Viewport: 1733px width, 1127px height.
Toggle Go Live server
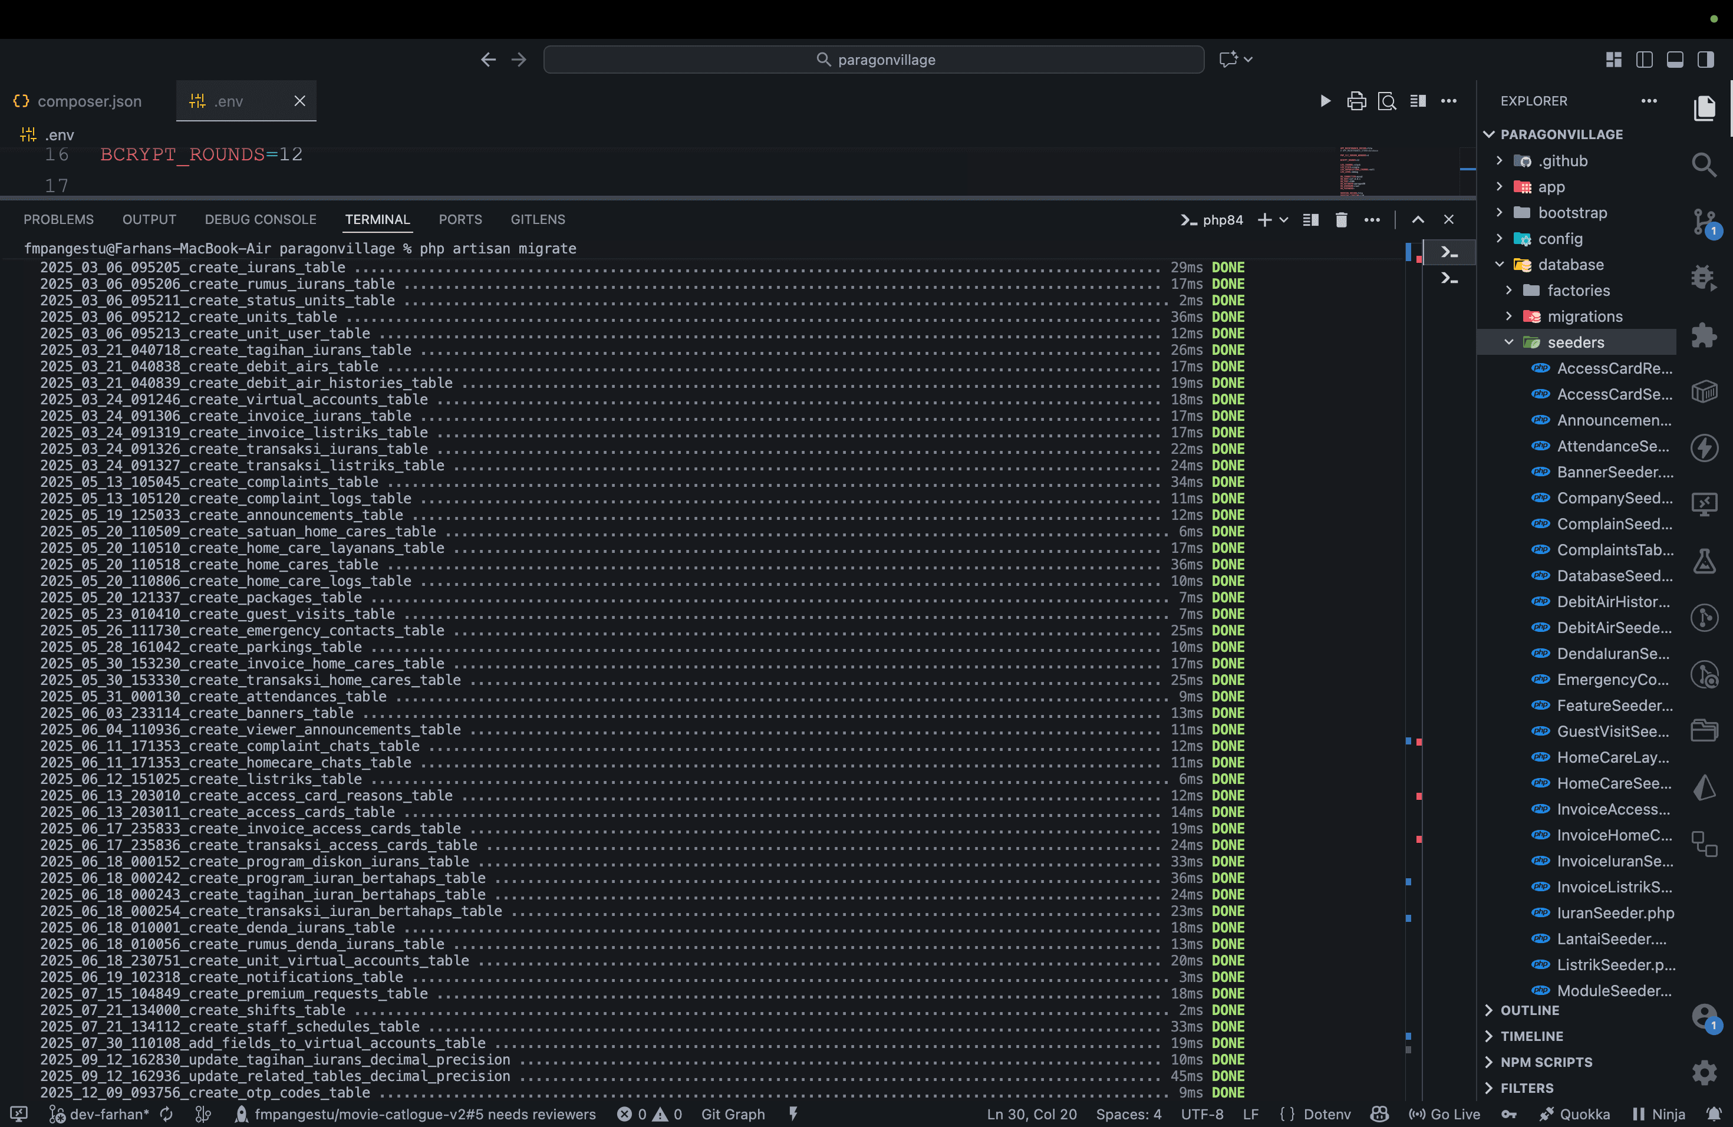click(x=1445, y=1114)
